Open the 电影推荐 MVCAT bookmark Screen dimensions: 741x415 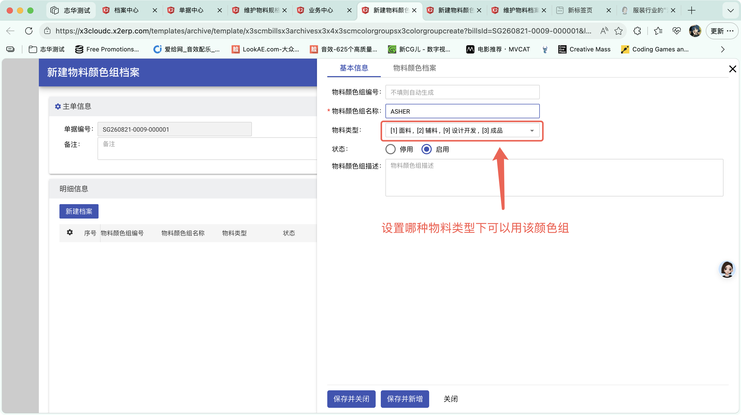498,49
